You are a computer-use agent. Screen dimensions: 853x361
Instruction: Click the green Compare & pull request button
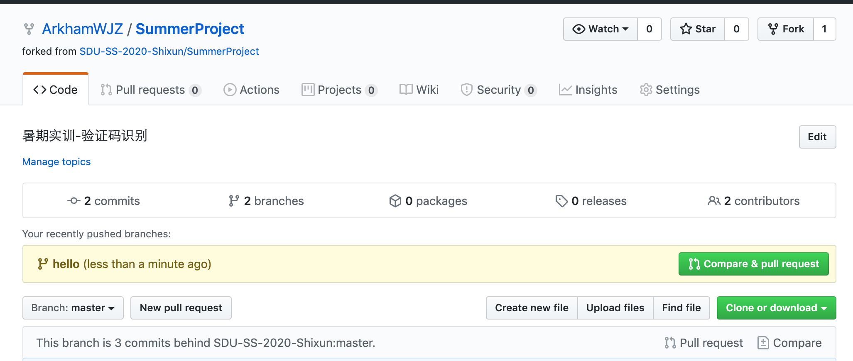[x=753, y=264]
